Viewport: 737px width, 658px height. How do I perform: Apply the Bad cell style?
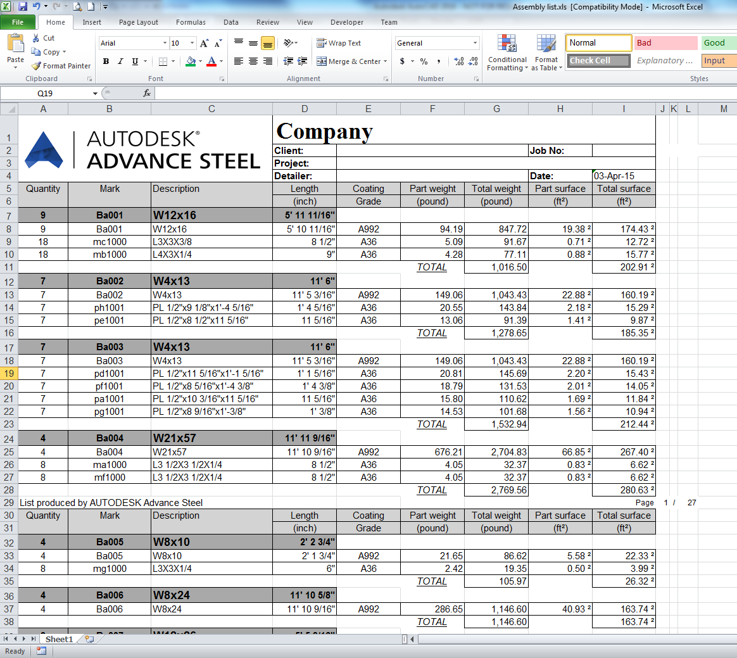(665, 43)
